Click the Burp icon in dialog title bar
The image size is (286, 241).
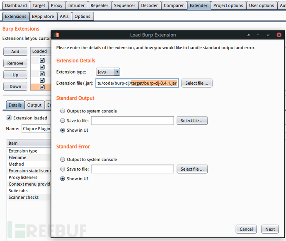click(57, 35)
